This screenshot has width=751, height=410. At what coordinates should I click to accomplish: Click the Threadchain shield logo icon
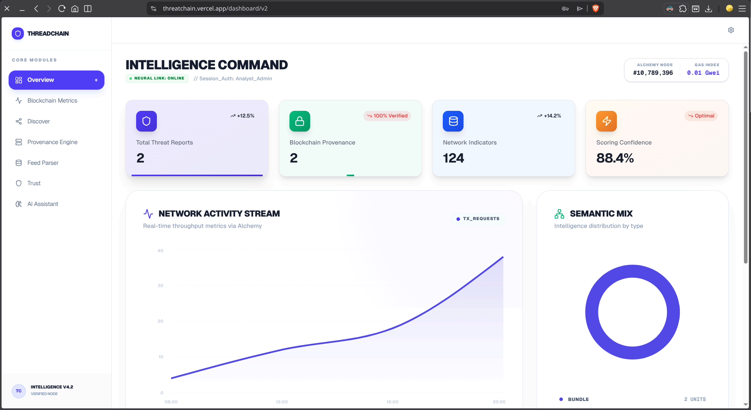(18, 34)
